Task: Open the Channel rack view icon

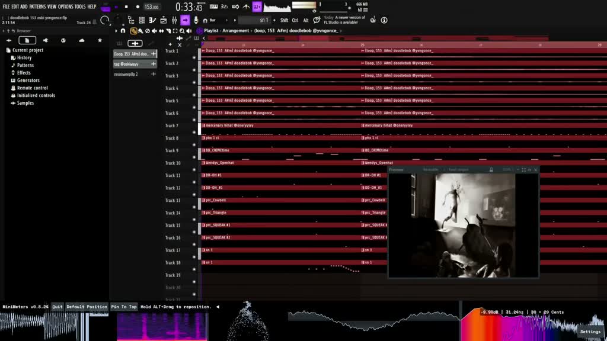Action: pyautogui.click(x=142, y=20)
